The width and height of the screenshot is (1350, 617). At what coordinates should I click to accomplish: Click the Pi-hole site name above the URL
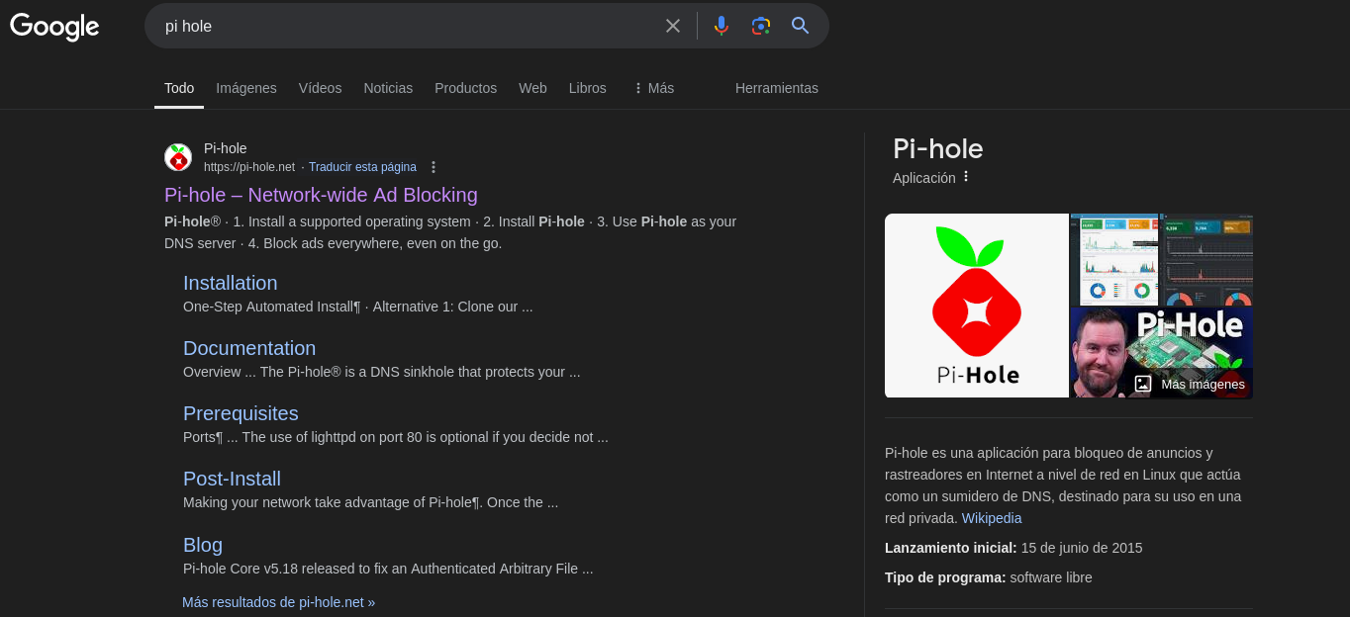226,148
